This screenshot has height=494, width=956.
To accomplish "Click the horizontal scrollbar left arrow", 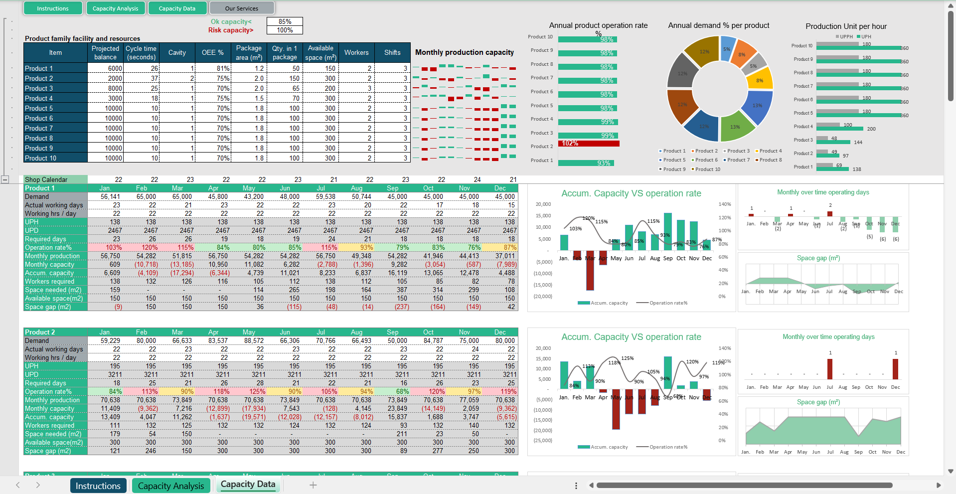I will pyautogui.click(x=591, y=485).
